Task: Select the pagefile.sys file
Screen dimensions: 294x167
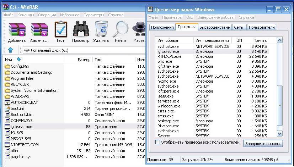Action: coord(18,157)
